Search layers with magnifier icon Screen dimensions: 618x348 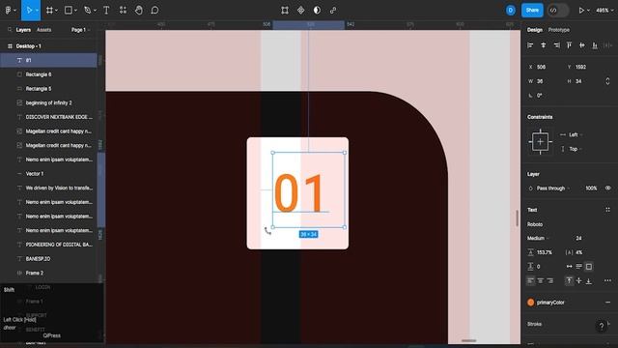10,30
